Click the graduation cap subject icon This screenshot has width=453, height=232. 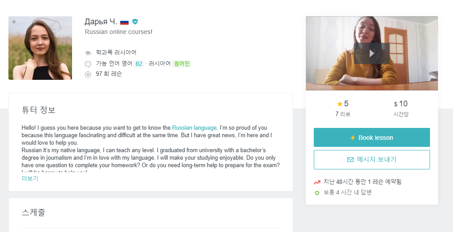[x=88, y=53]
